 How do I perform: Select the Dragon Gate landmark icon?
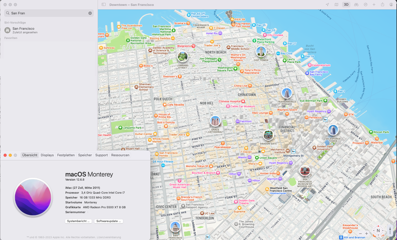268,135
